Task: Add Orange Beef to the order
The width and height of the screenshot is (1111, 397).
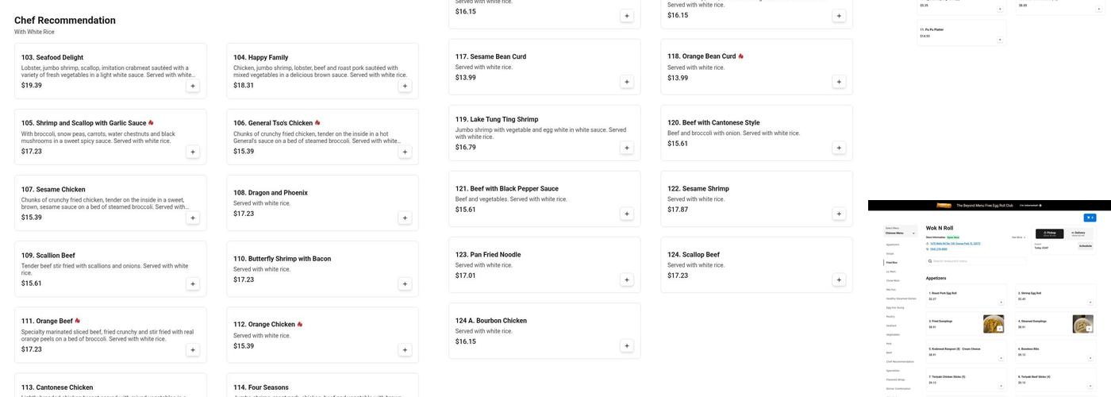Action: coord(193,349)
